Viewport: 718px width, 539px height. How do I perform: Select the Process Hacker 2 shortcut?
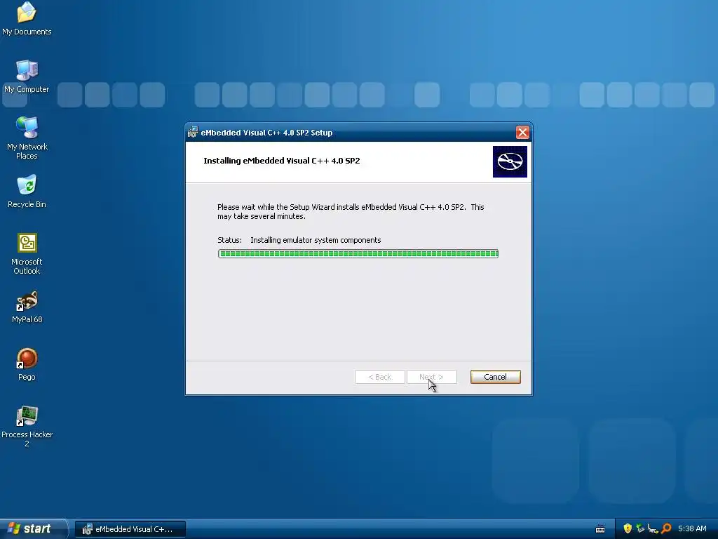pos(27,426)
